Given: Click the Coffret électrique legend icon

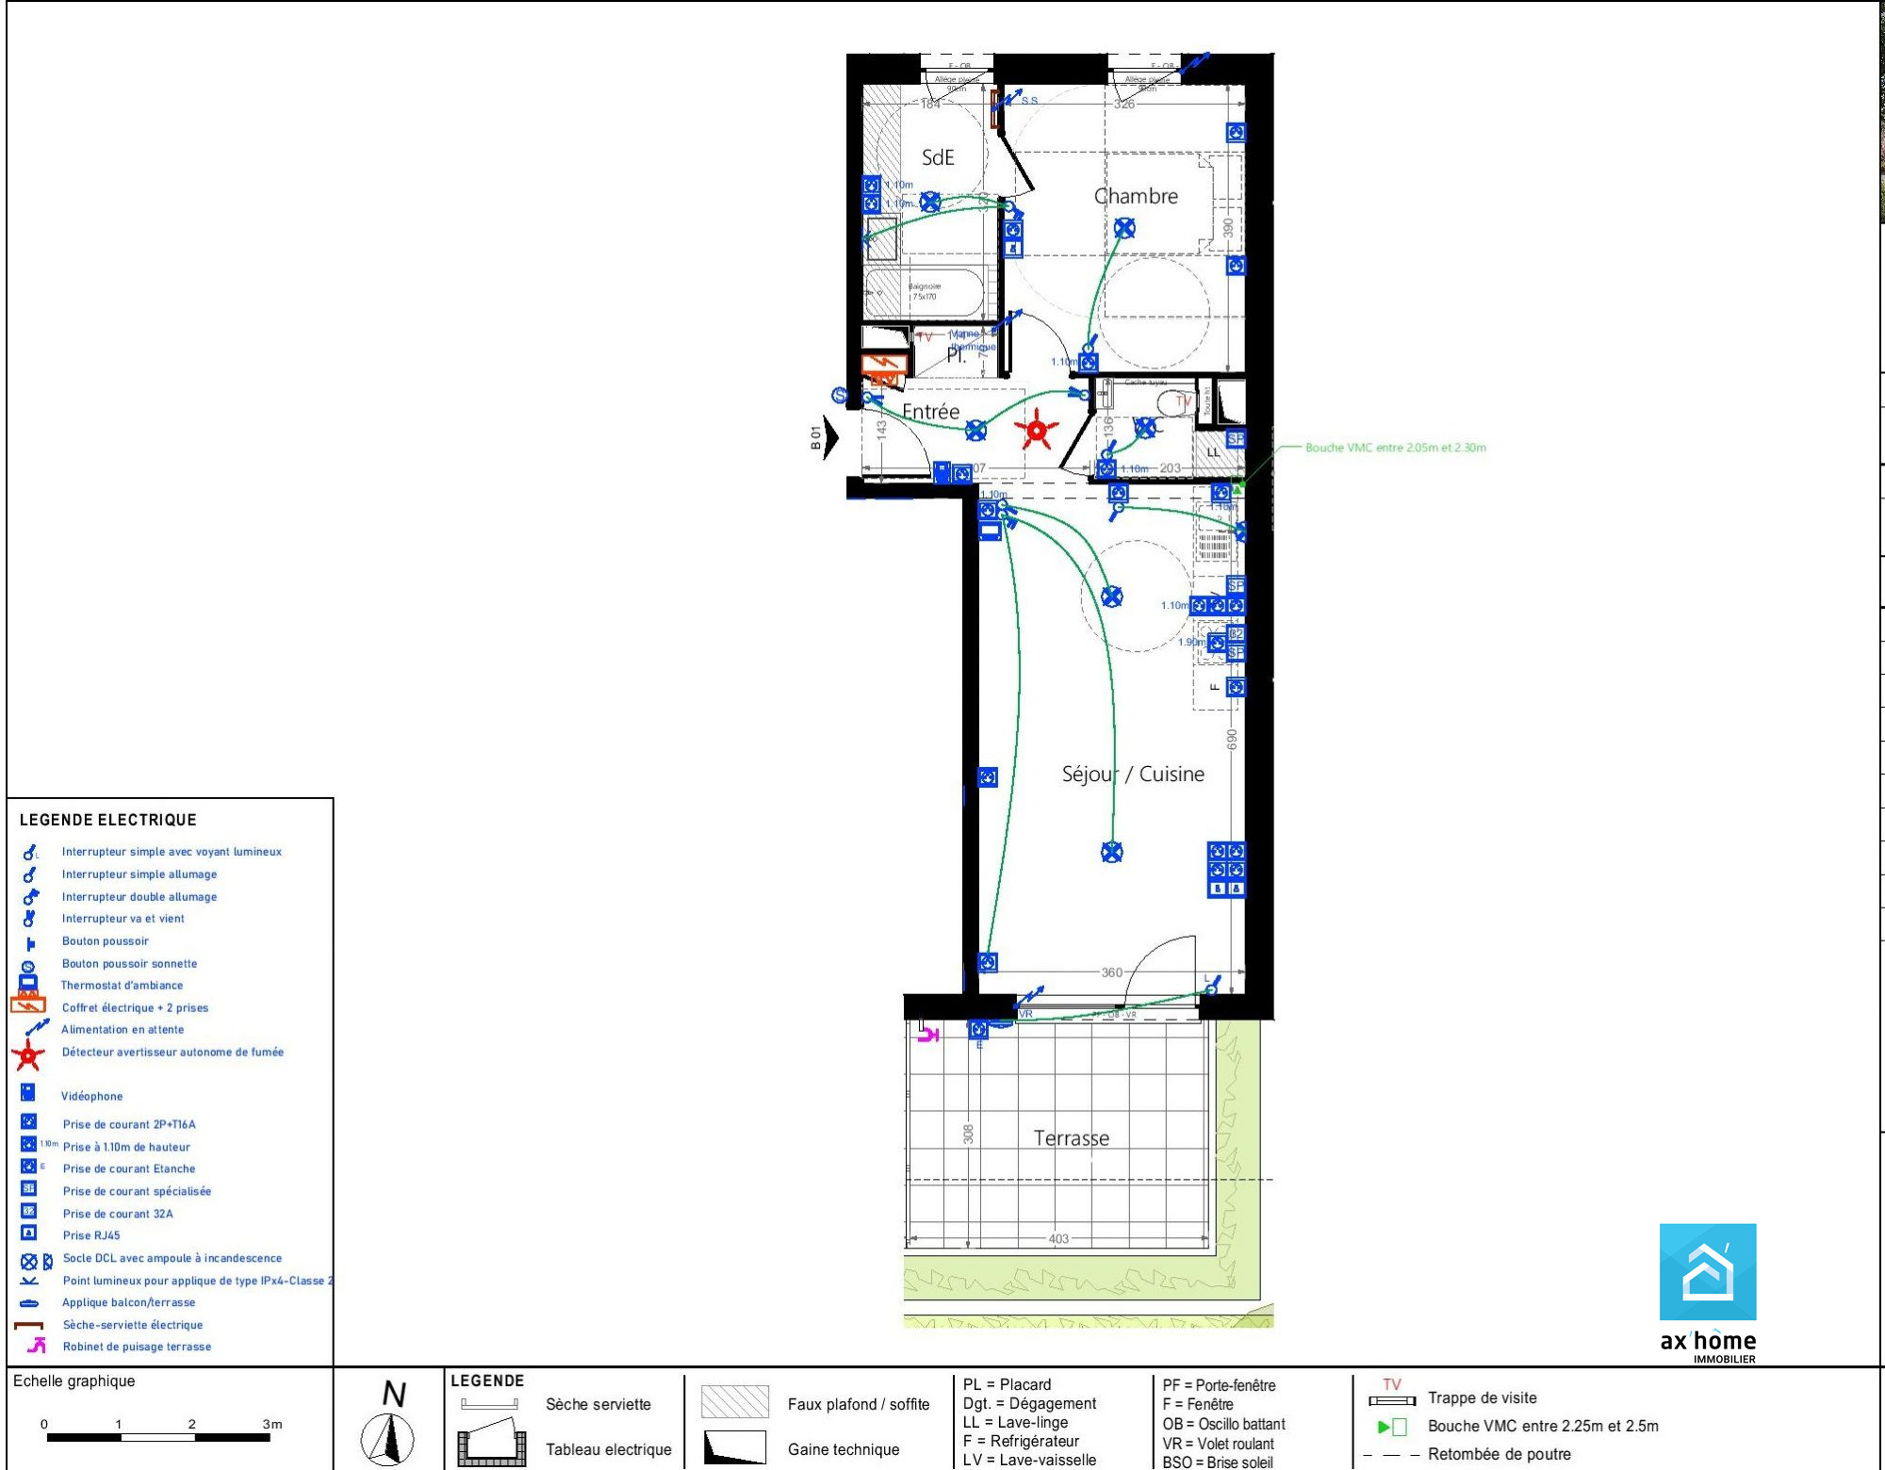Looking at the screenshot, I should click(28, 1005).
